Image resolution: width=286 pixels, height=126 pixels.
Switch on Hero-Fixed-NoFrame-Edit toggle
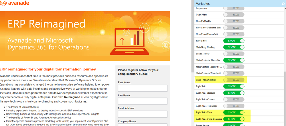pos(234,28)
